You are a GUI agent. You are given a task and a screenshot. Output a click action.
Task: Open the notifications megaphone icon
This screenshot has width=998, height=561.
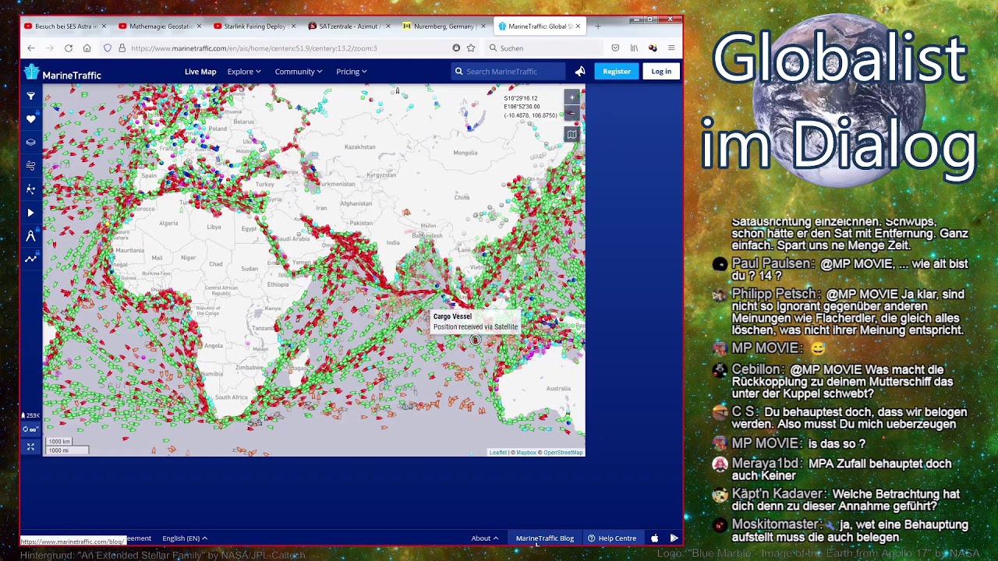580,71
